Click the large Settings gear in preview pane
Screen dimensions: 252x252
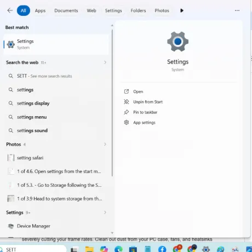pos(177,42)
